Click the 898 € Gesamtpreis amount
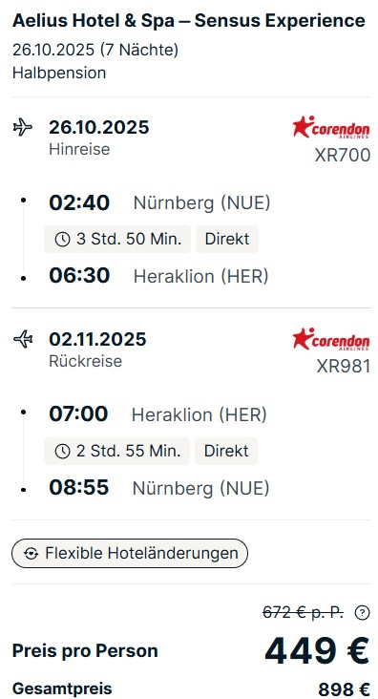 [x=344, y=688]
